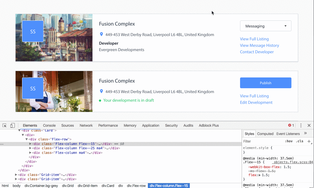Click the red error count indicator
The image size is (314, 188).
tap(291, 125)
